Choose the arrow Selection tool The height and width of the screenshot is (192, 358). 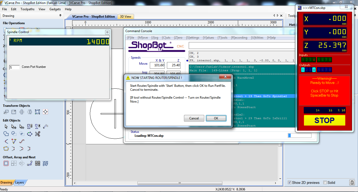pos(6,127)
